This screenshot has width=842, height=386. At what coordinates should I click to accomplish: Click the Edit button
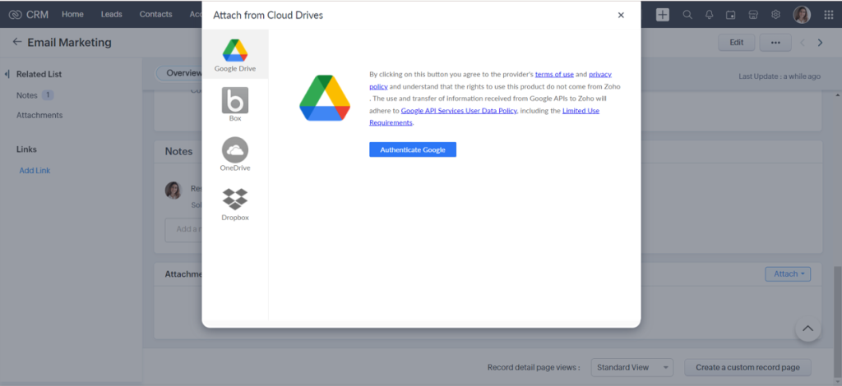click(736, 43)
